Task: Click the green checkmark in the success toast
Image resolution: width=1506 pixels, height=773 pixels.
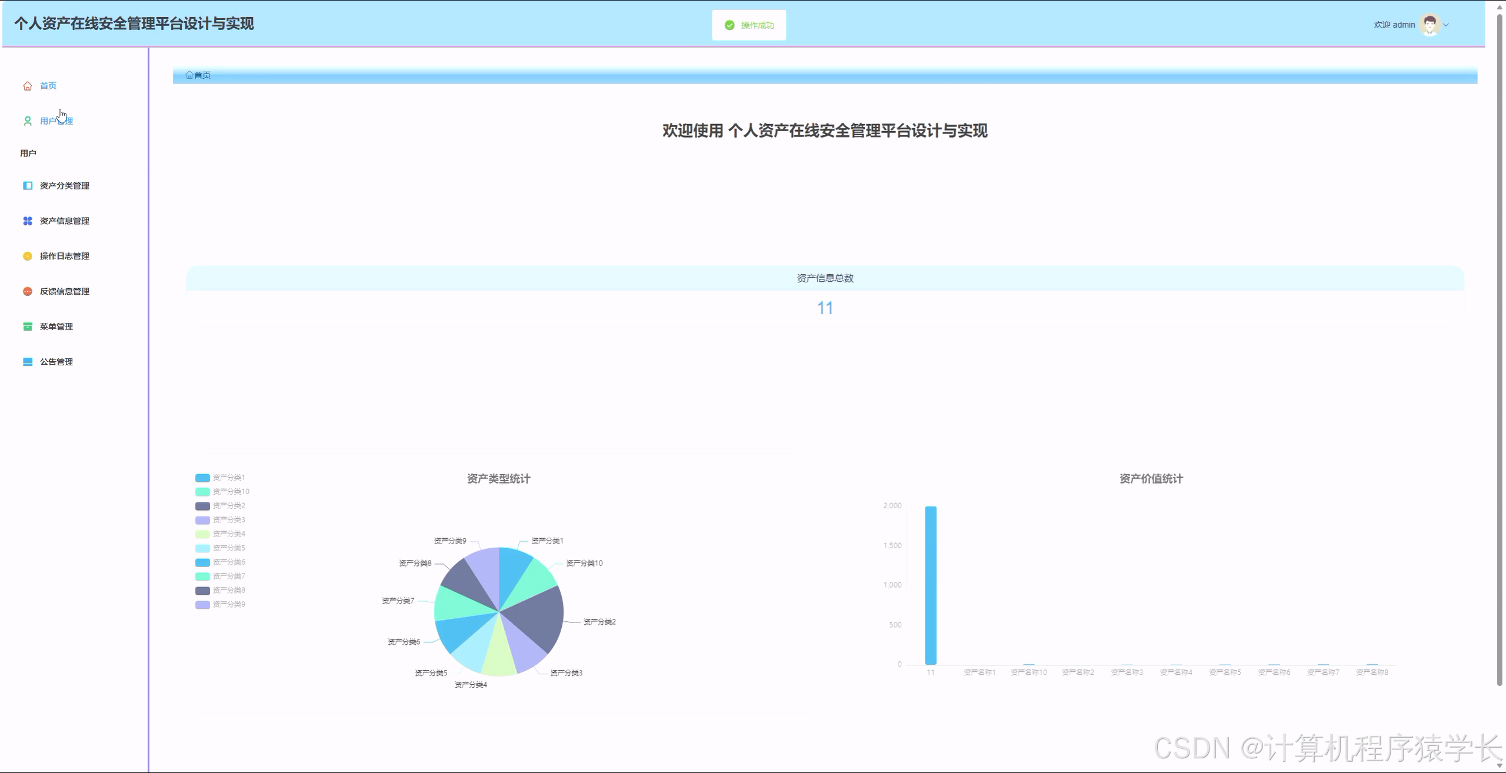Action: point(729,25)
